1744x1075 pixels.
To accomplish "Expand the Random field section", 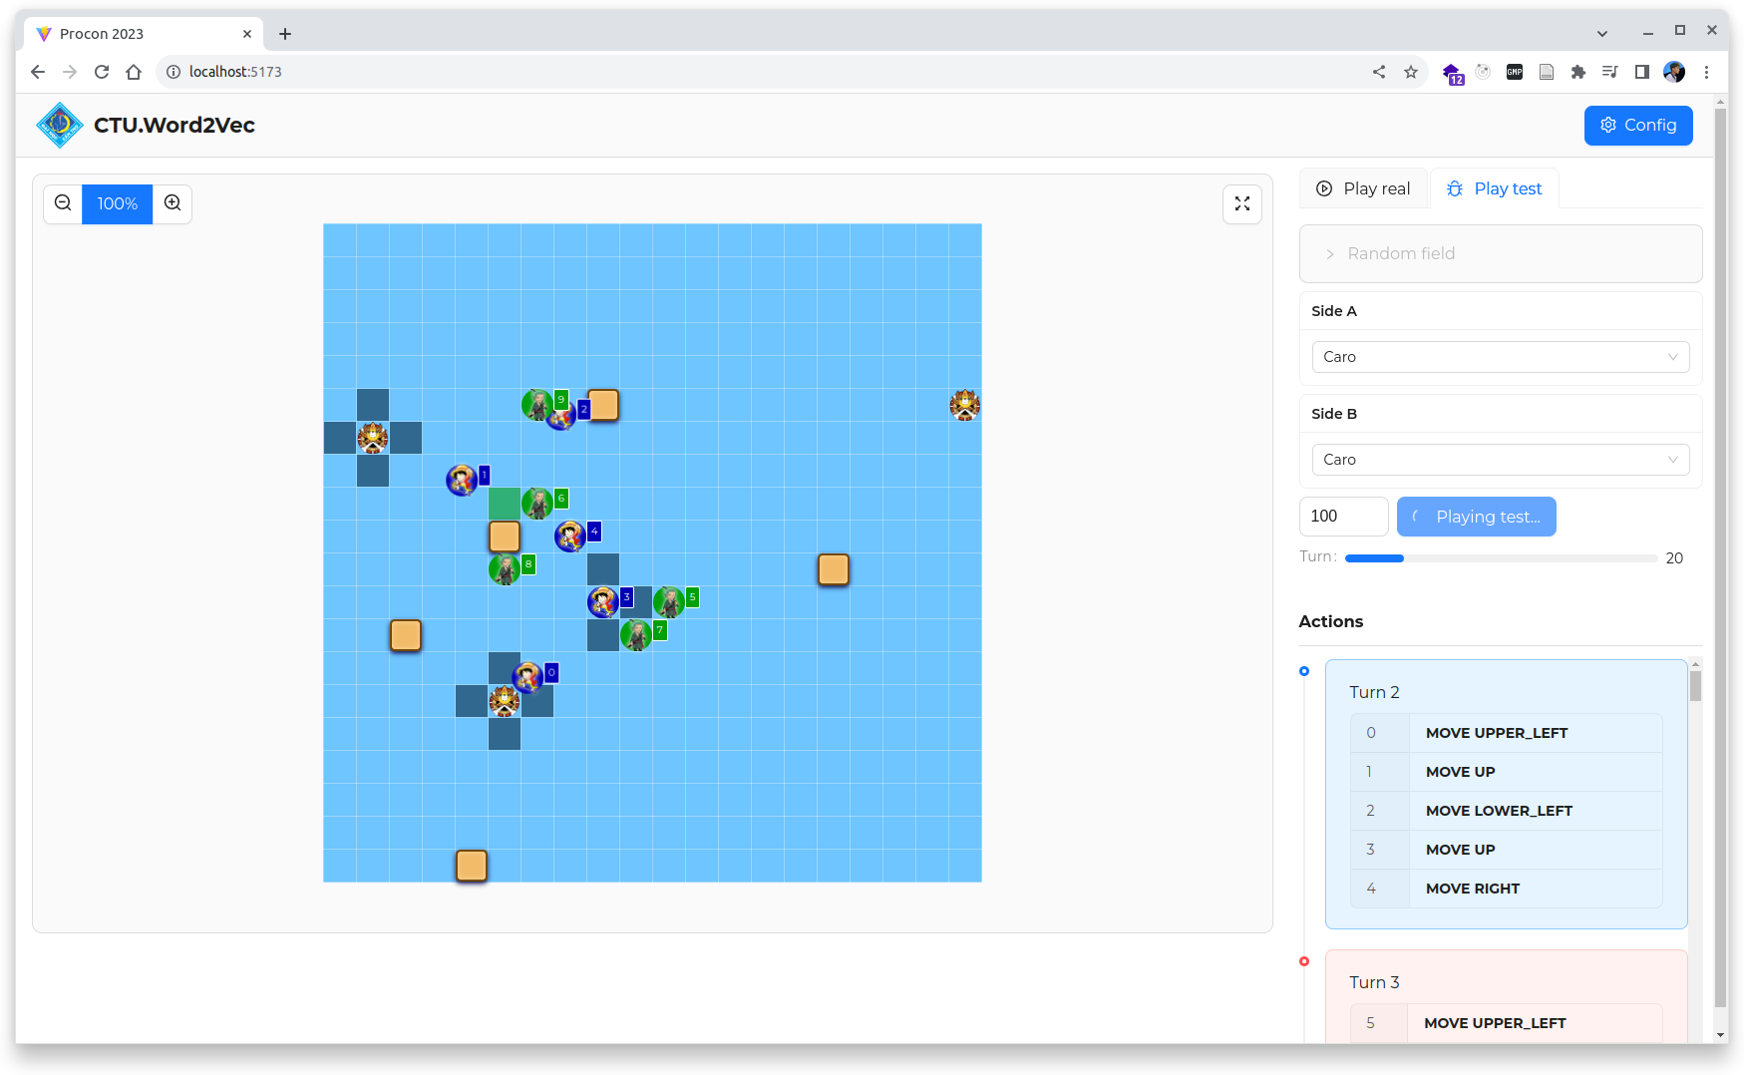I will [1501, 253].
